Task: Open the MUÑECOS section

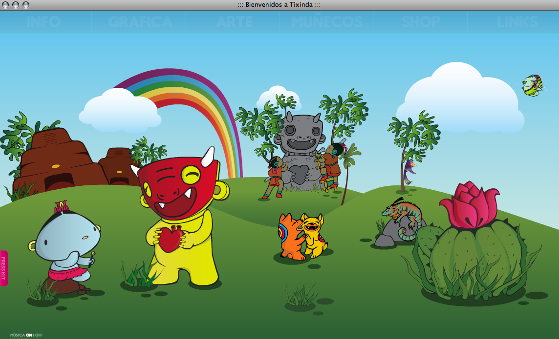Action: point(327,22)
